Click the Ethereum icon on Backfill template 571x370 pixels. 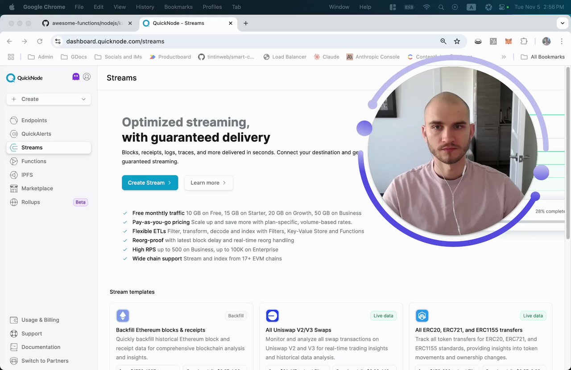[123, 316]
